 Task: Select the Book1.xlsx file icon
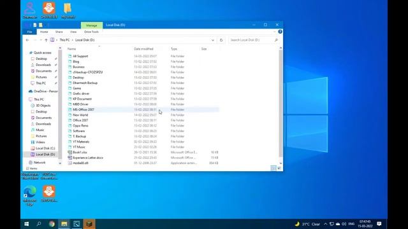coord(69,153)
